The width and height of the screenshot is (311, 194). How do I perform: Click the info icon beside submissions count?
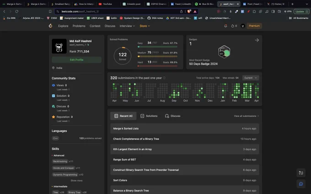pos(164,78)
